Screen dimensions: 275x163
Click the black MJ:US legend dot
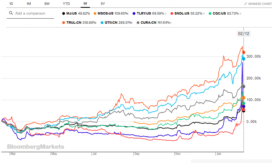(x=64, y=13)
